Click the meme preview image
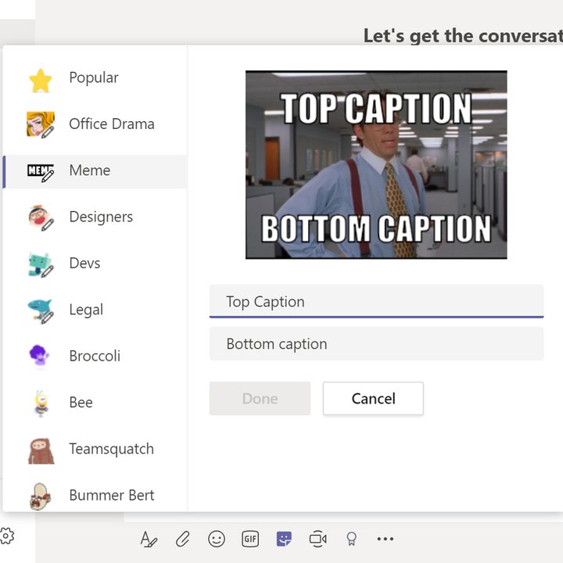The width and height of the screenshot is (563, 563). point(376,164)
